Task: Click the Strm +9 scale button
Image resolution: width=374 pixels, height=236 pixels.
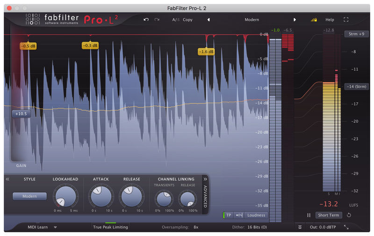Action: (x=356, y=34)
